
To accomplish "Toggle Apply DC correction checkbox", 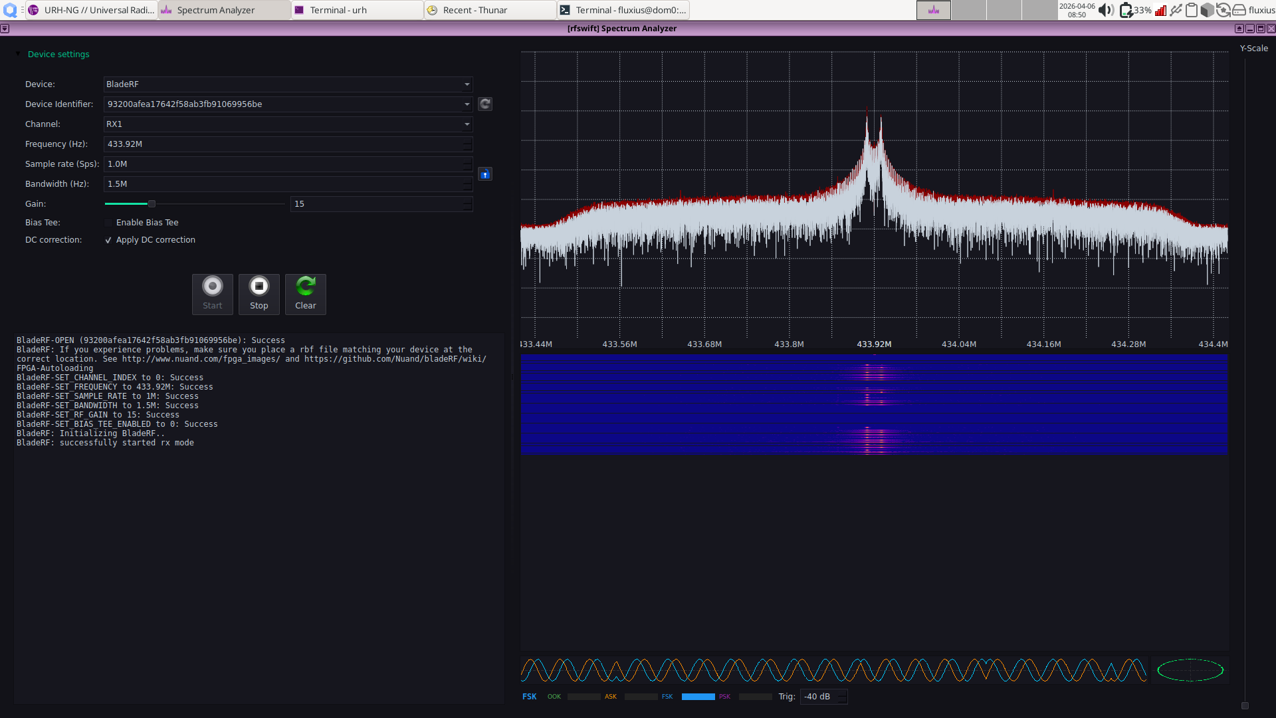I will pyautogui.click(x=109, y=240).
